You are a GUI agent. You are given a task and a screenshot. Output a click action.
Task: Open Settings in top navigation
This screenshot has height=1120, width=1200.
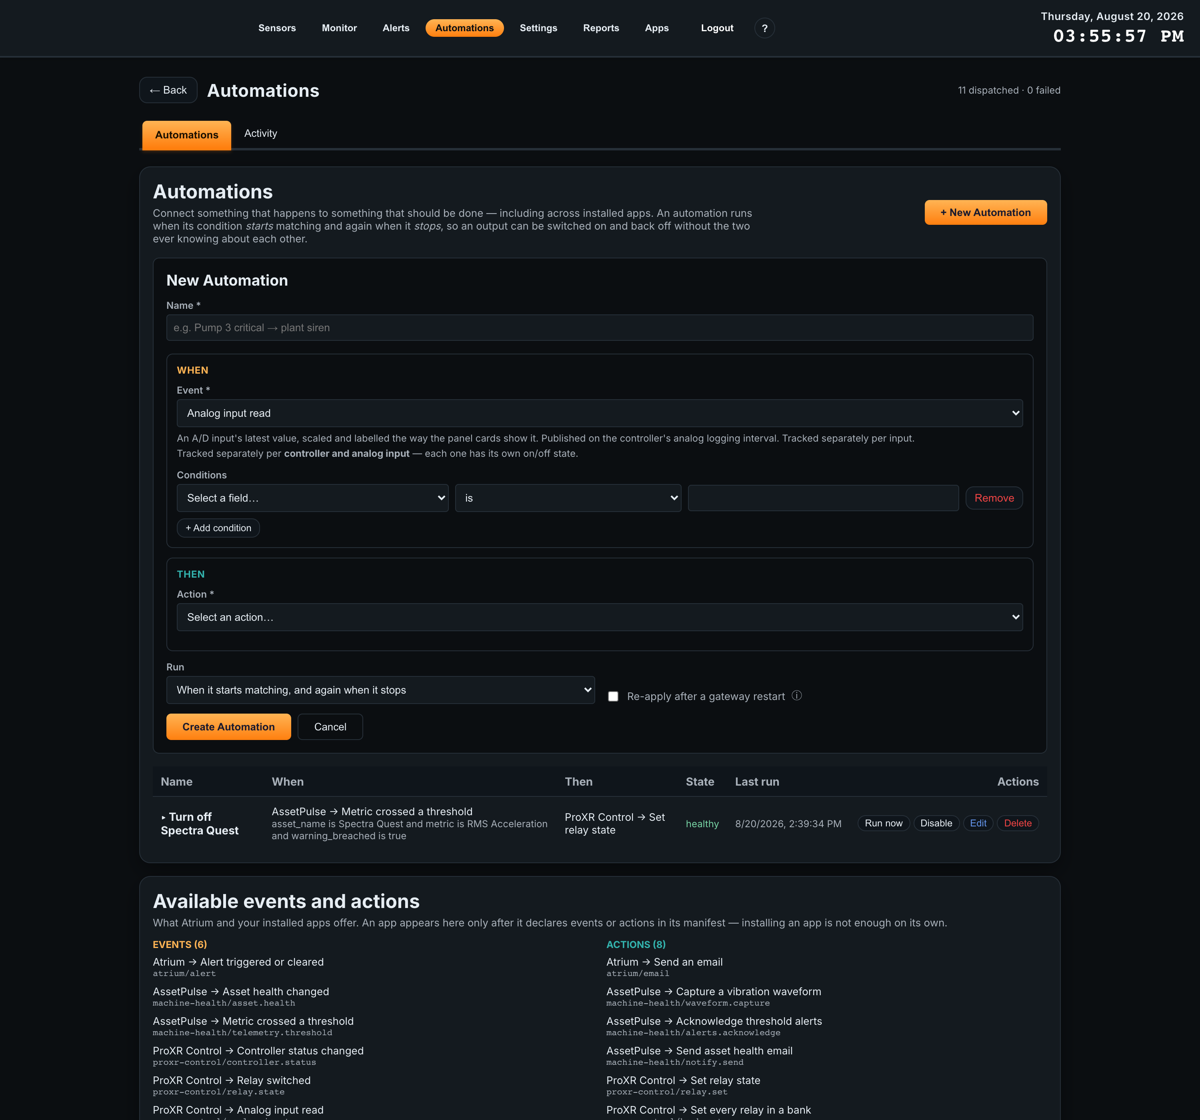coord(538,28)
